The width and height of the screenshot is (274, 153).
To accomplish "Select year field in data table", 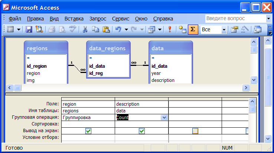I will tap(156, 73).
